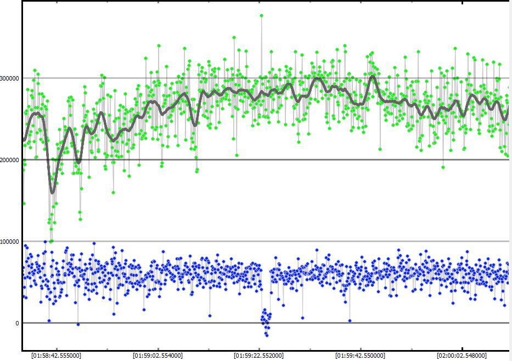The width and height of the screenshot is (512, 361).
Task: Click the blue point near zero before 01:59:42
Action: [x=350, y=320]
